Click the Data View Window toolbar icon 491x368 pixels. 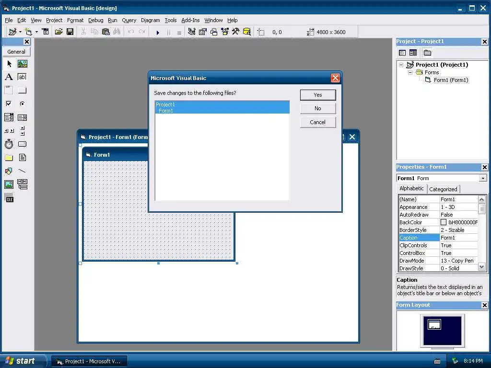tap(247, 32)
